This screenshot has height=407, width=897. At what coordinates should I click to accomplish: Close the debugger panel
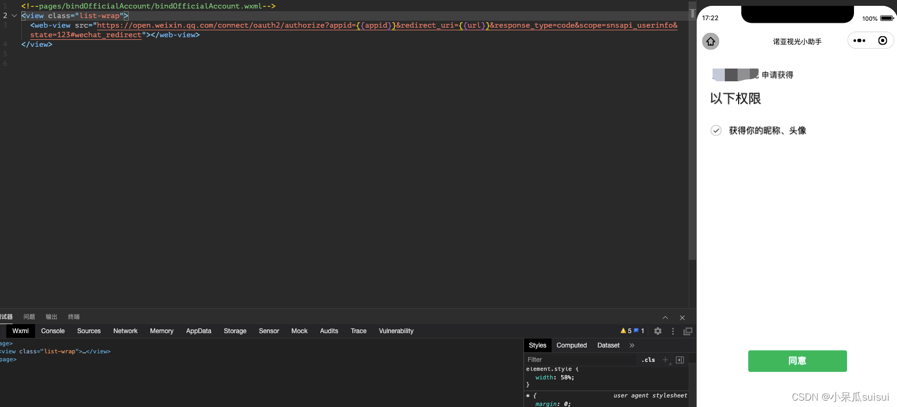point(682,317)
